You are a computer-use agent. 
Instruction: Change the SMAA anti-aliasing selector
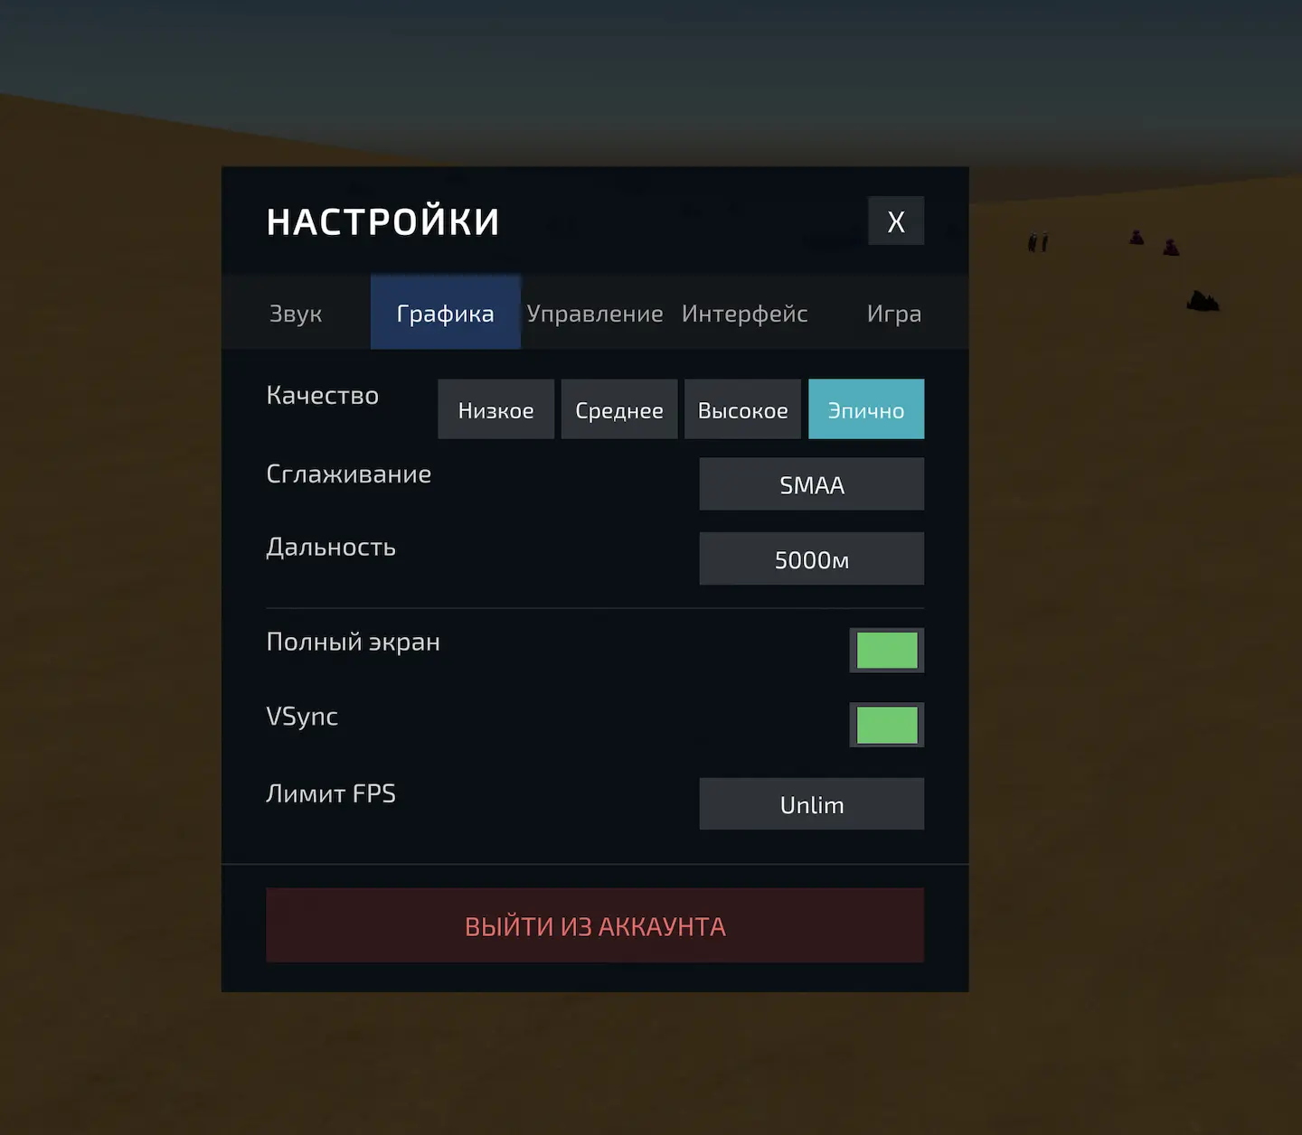pos(812,484)
